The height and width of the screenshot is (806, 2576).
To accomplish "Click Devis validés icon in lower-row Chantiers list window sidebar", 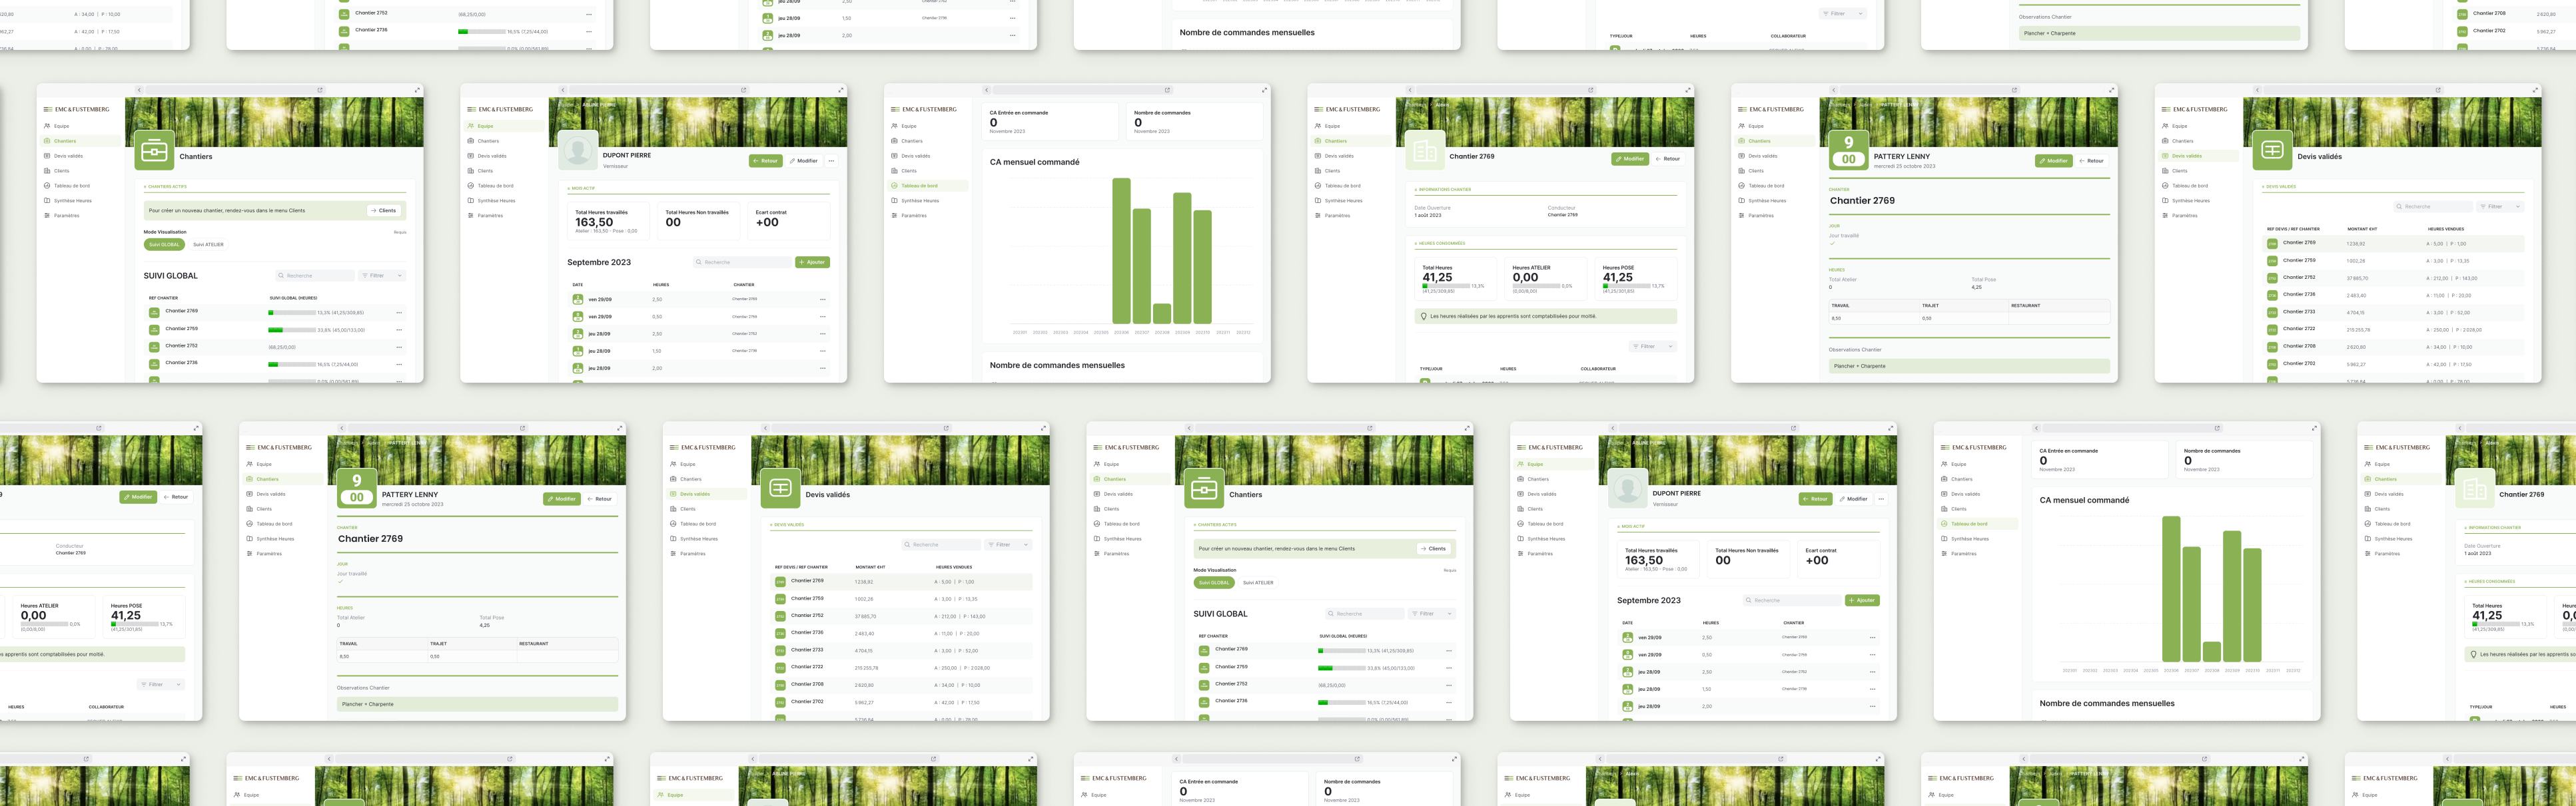I will tap(1097, 493).
